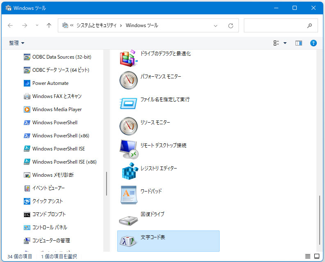This screenshot has width=325, height=262.
Task: Click the search magnifier icon
Action: click(309, 25)
